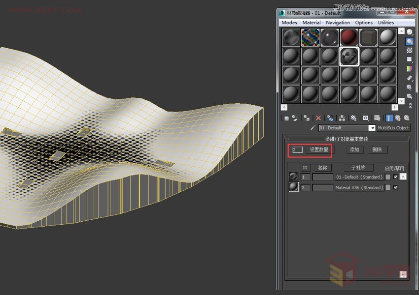
Task: Select the glossy dark sphere material slot
Action: click(x=329, y=37)
